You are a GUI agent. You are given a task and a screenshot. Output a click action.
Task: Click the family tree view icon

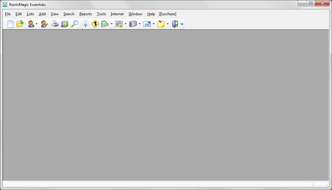[x=86, y=24]
